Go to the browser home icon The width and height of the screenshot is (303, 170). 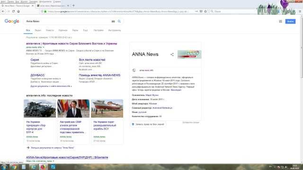[18, 11]
